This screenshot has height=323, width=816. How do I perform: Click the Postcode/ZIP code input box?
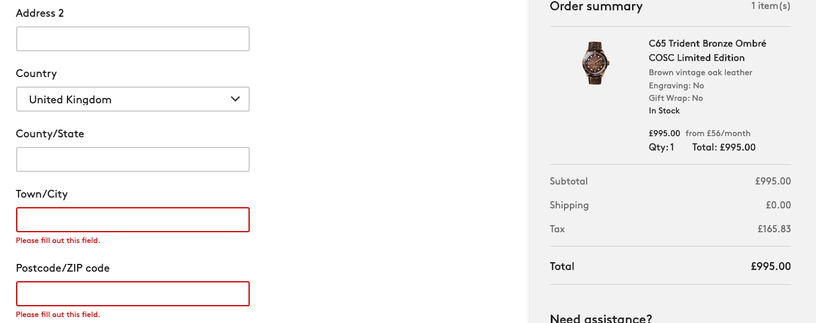tap(133, 294)
